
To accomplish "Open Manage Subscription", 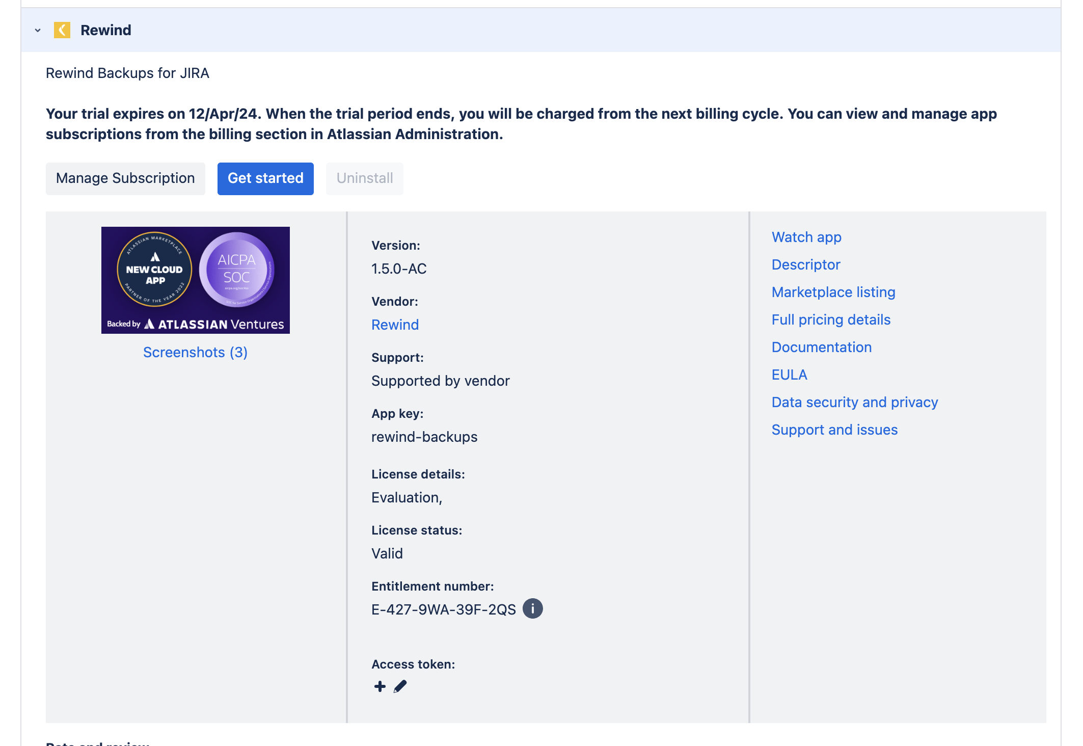I will coord(125,178).
